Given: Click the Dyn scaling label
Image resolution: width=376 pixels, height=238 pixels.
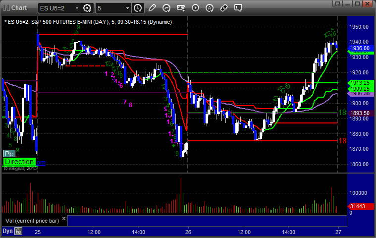Looking at the screenshot, I should 7,231.
